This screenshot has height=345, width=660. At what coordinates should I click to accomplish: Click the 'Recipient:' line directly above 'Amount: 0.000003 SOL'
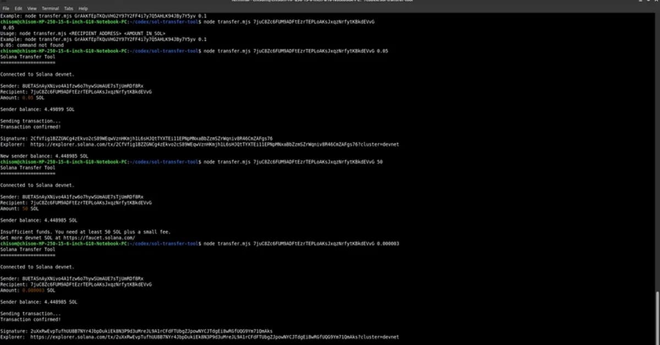[x=76, y=284]
